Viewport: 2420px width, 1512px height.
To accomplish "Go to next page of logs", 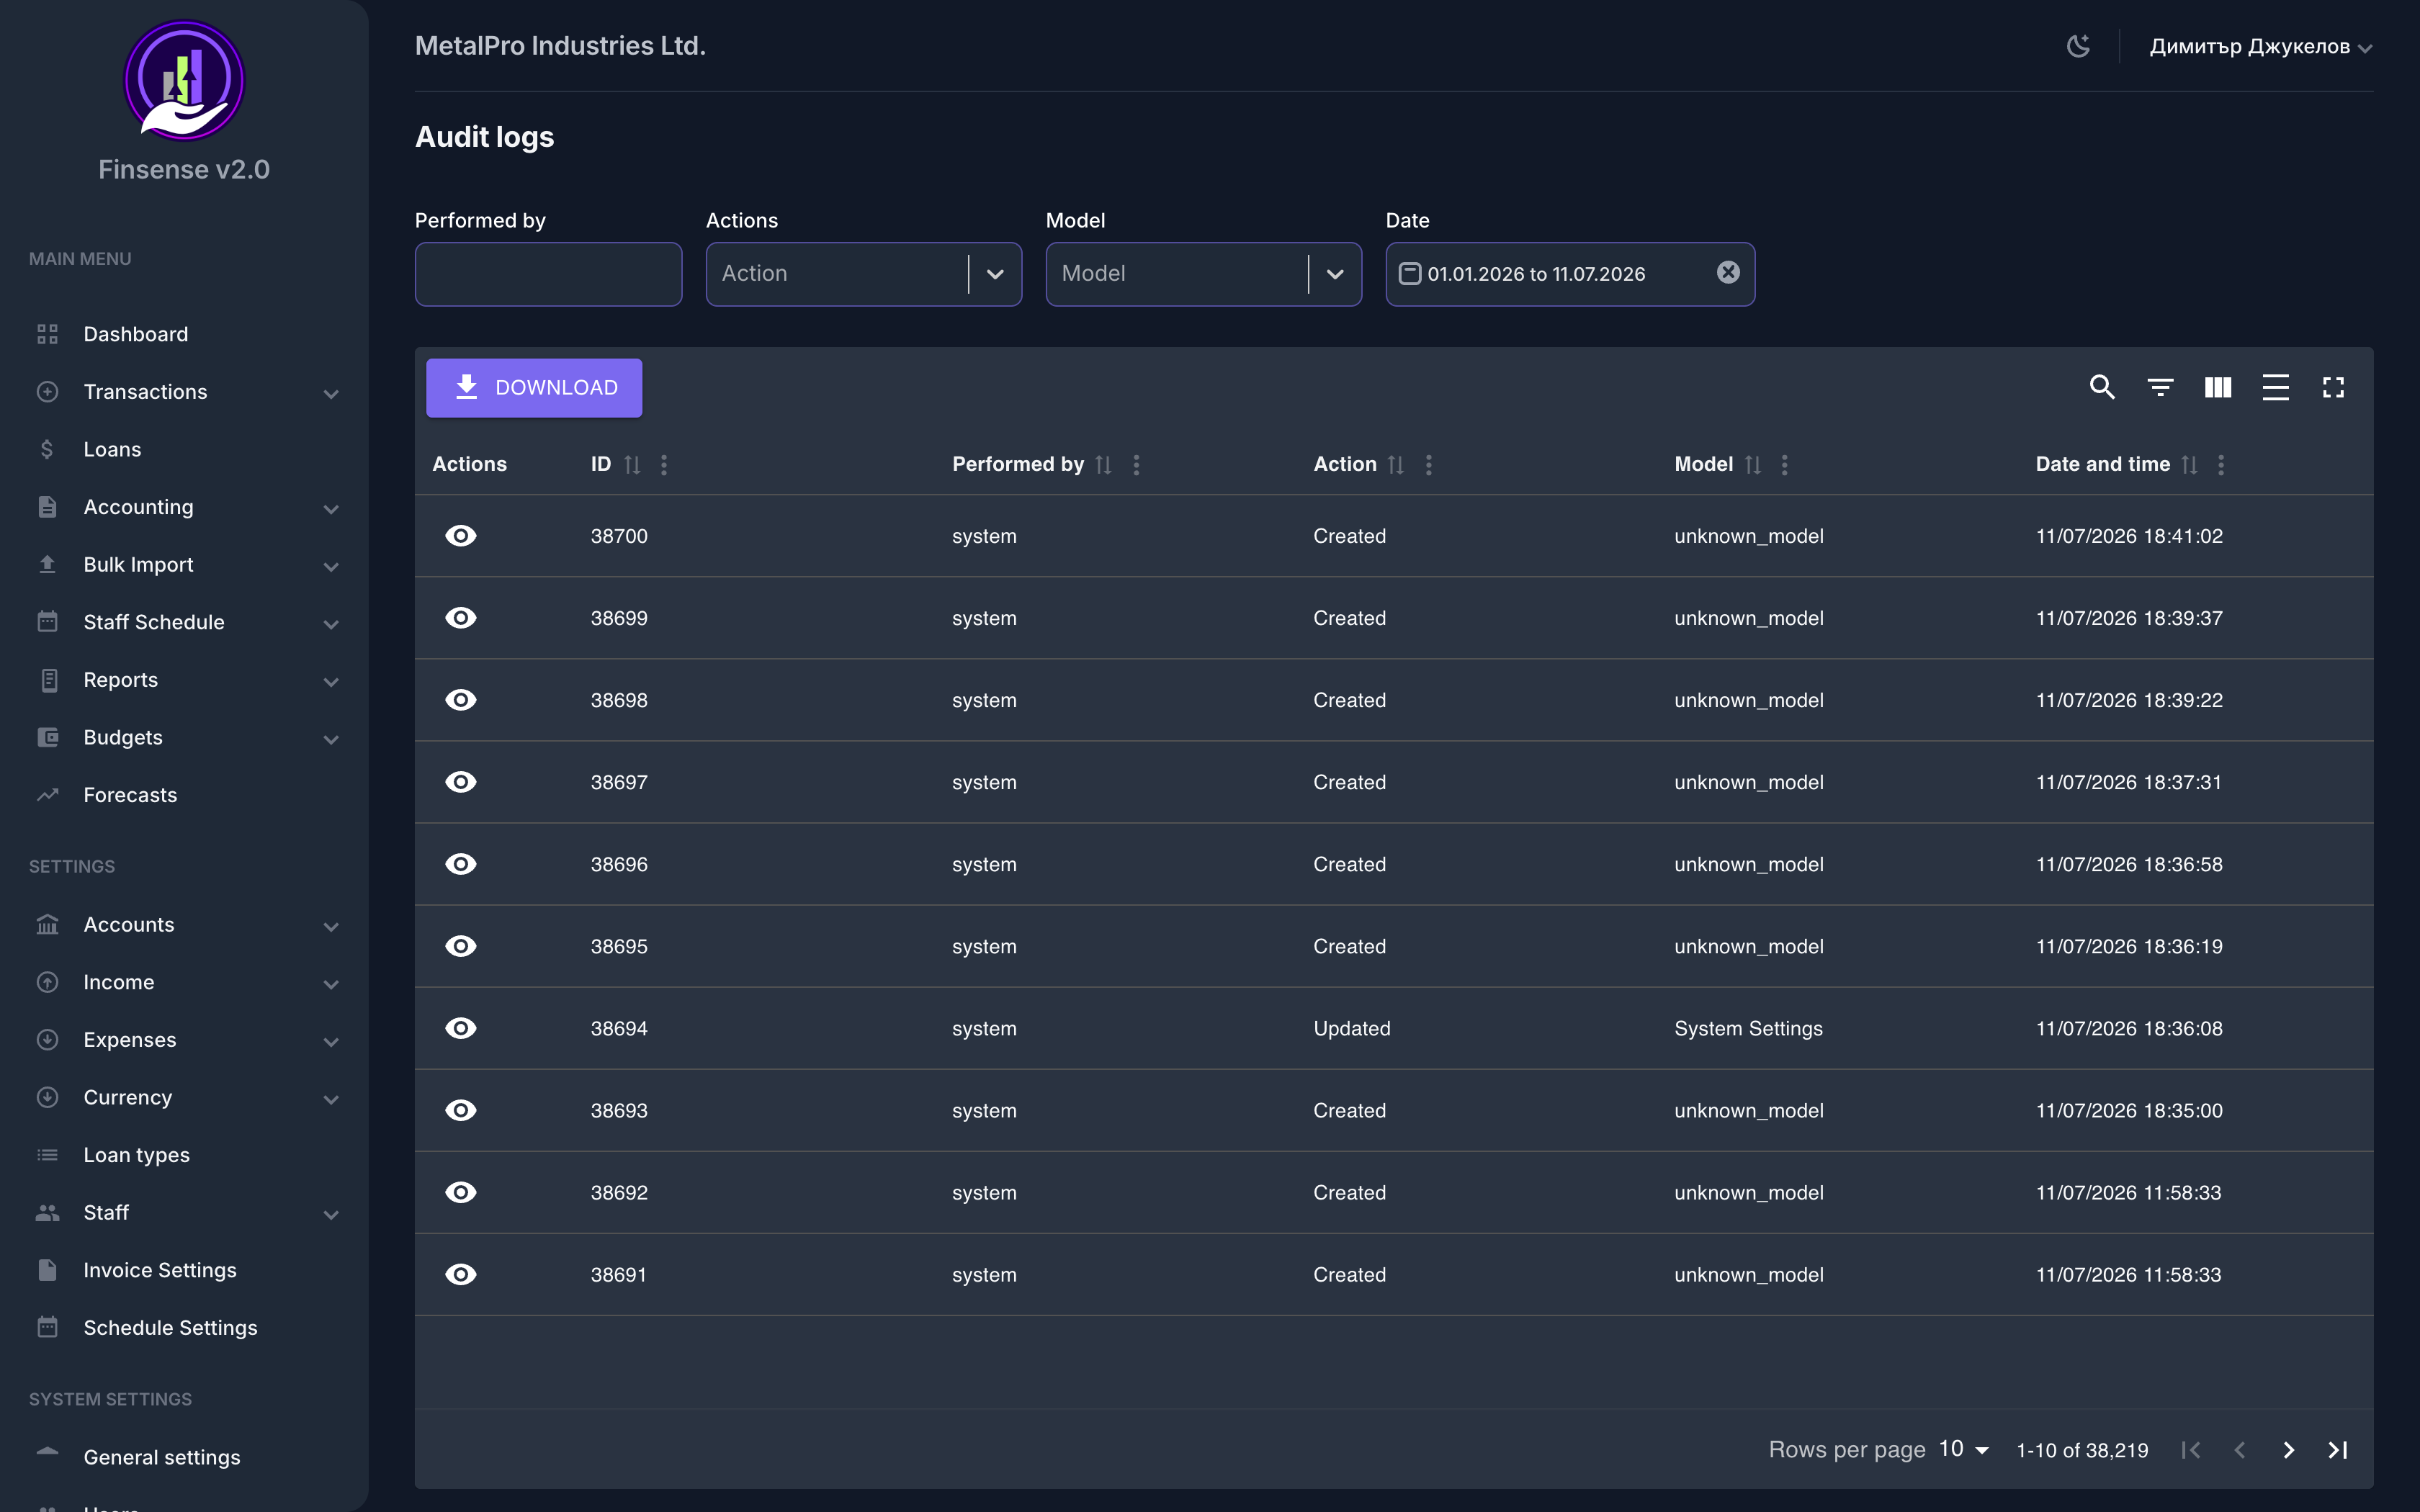I will [x=2288, y=1450].
